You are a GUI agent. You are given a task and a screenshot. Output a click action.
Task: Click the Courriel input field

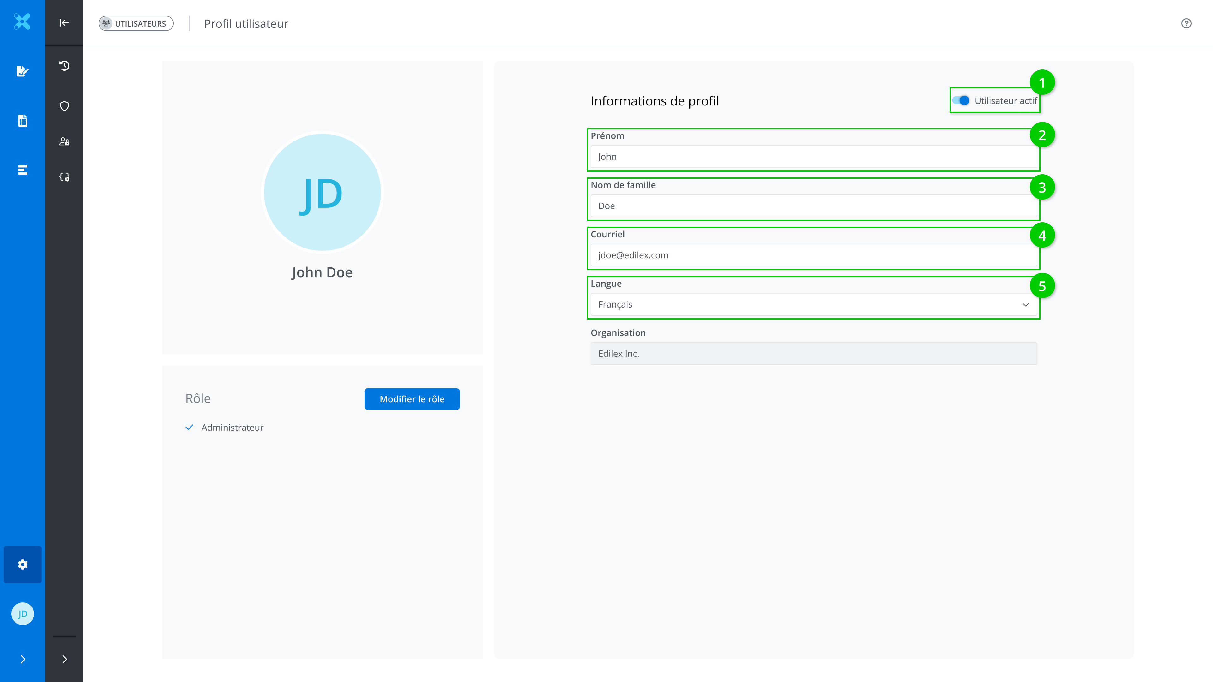point(813,255)
